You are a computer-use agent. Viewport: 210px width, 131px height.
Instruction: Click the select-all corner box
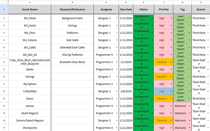tap(4, 2)
